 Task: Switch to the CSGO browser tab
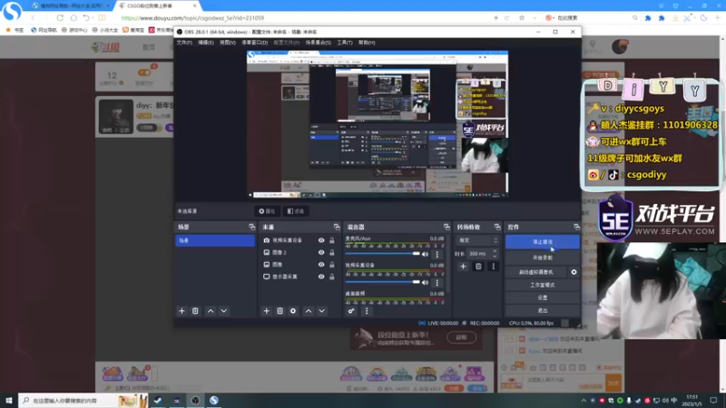(x=156, y=5)
